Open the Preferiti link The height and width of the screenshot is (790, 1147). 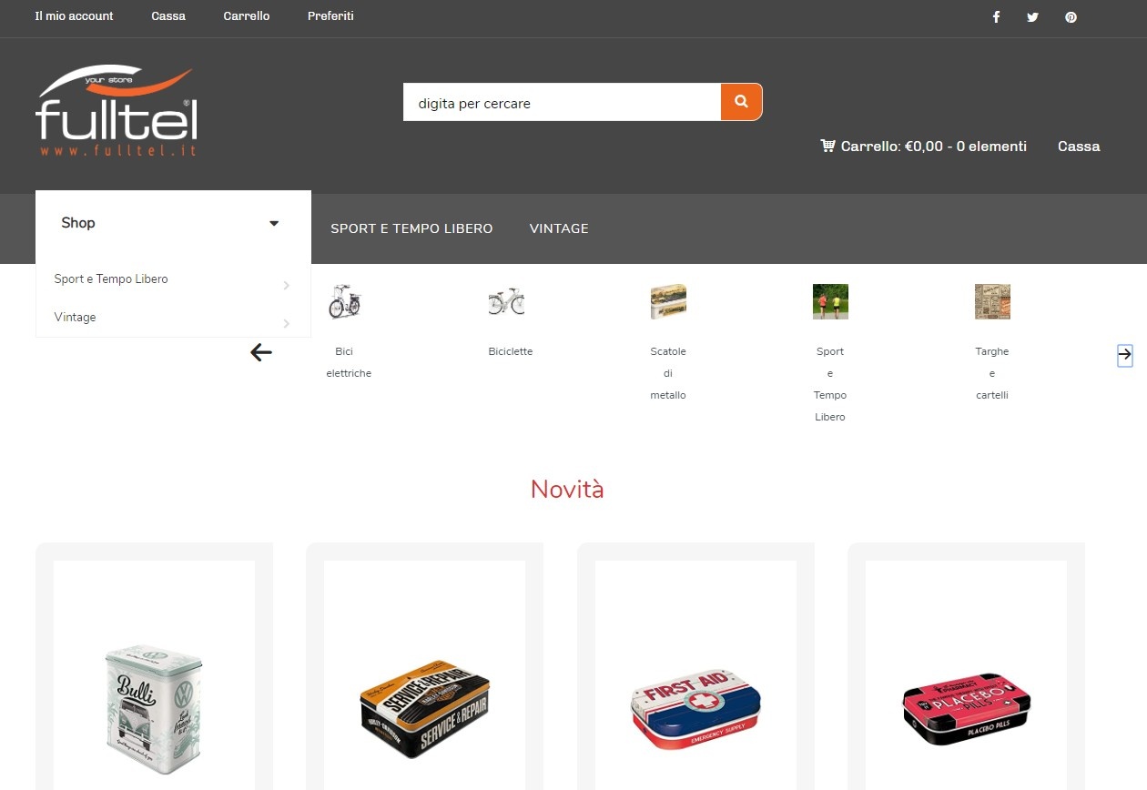pyautogui.click(x=330, y=16)
